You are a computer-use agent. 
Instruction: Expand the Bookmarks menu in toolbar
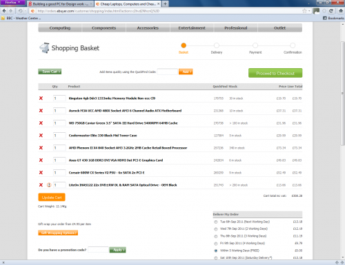pyautogui.click(x=333, y=18)
